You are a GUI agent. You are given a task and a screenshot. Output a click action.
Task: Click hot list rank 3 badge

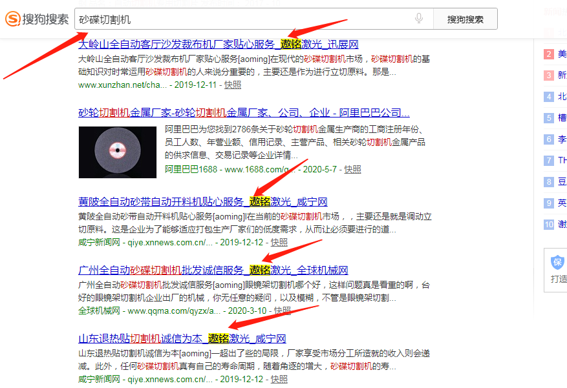[x=549, y=76]
